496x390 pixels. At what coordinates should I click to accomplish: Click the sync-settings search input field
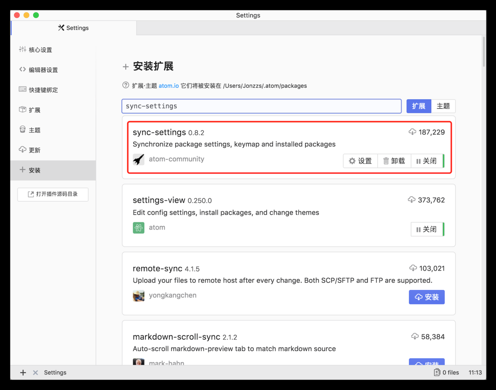[261, 106]
